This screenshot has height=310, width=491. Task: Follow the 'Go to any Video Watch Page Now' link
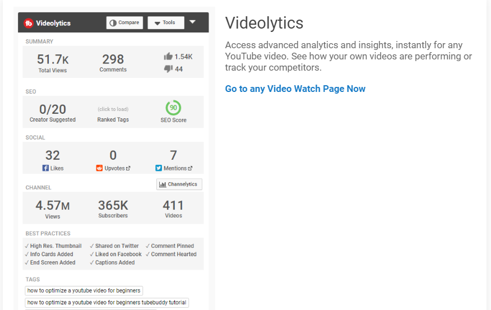tap(295, 89)
